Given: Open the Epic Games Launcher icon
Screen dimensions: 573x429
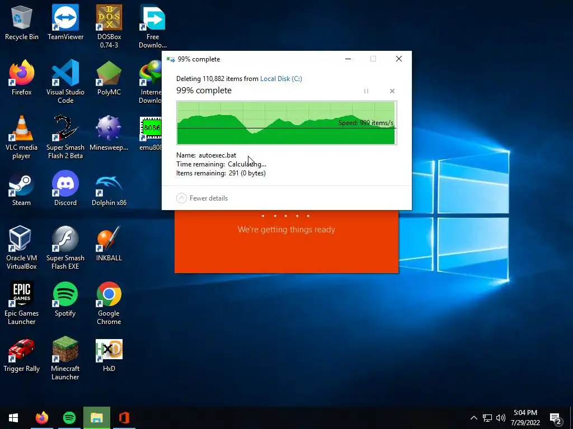Looking at the screenshot, I should coord(22,303).
